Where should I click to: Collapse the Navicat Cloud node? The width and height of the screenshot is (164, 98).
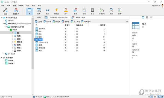click(2, 18)
